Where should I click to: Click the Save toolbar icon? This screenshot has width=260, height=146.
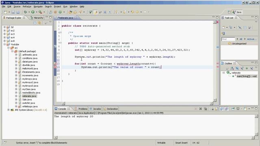13,12
